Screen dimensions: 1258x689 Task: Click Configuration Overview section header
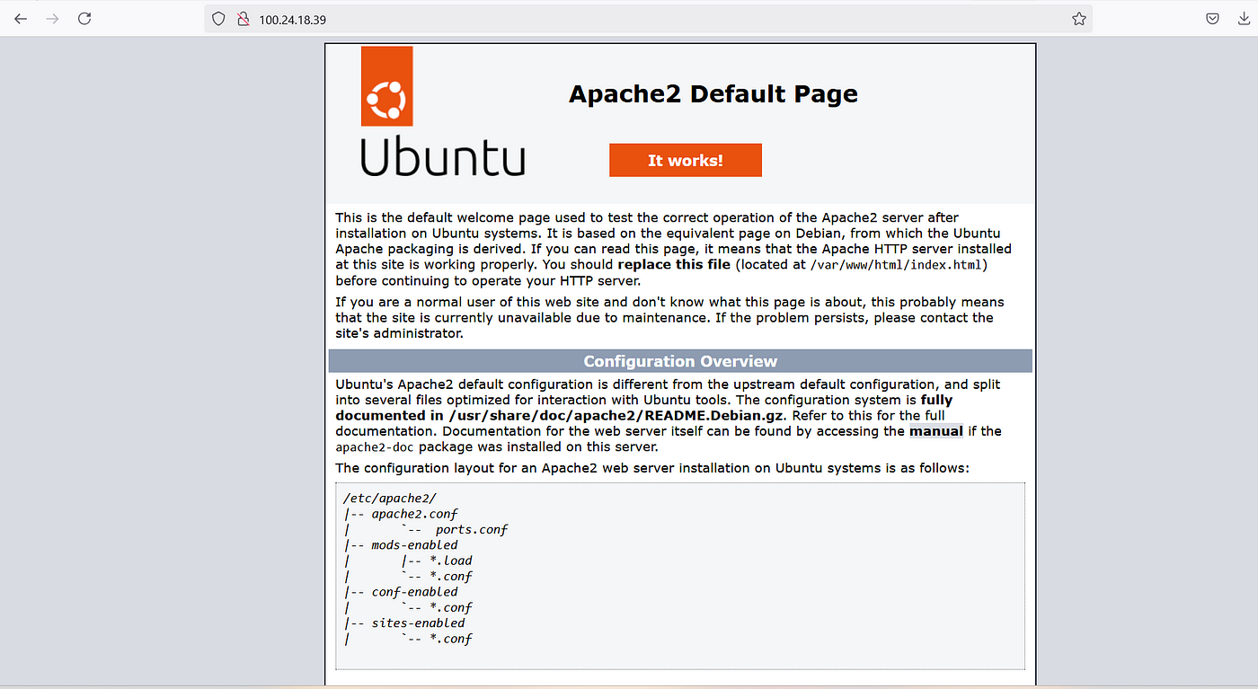(680, 361)
